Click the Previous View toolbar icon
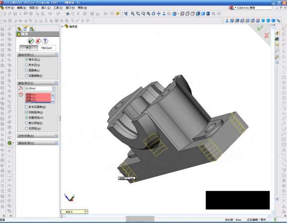 tap(126, 14)
